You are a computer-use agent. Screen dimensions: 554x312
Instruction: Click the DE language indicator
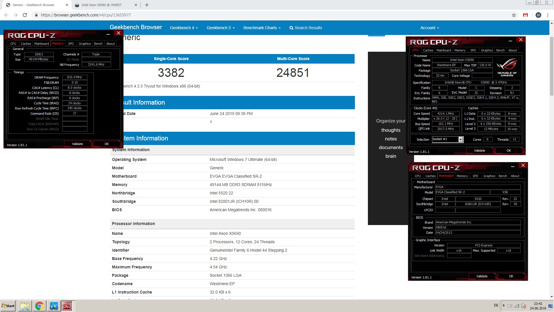[x=496, y=305]
